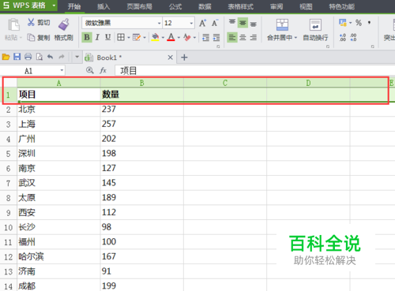Click the clear formatting eraser icon

tap(187, 37)
